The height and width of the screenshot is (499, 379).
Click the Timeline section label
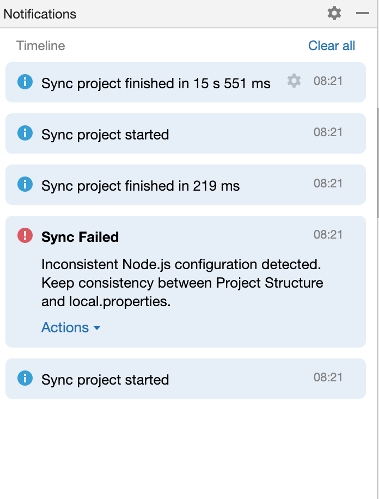(x=41, y=46)
